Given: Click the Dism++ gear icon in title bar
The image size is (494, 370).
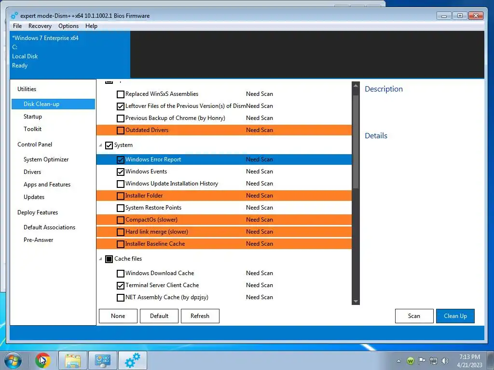Looking at the screenshot, I should (x=14, y=16).
